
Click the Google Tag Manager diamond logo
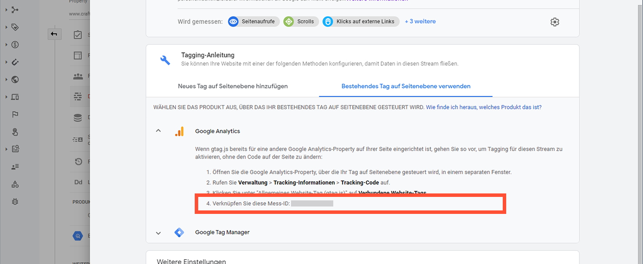click(x=179, y=232)
